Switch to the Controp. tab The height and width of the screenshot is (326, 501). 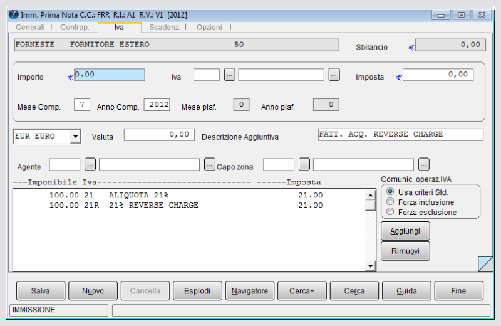coord(75,28)
